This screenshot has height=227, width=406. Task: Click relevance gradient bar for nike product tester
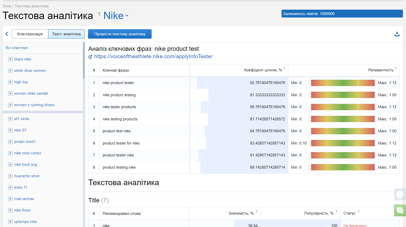click(343, 83)
